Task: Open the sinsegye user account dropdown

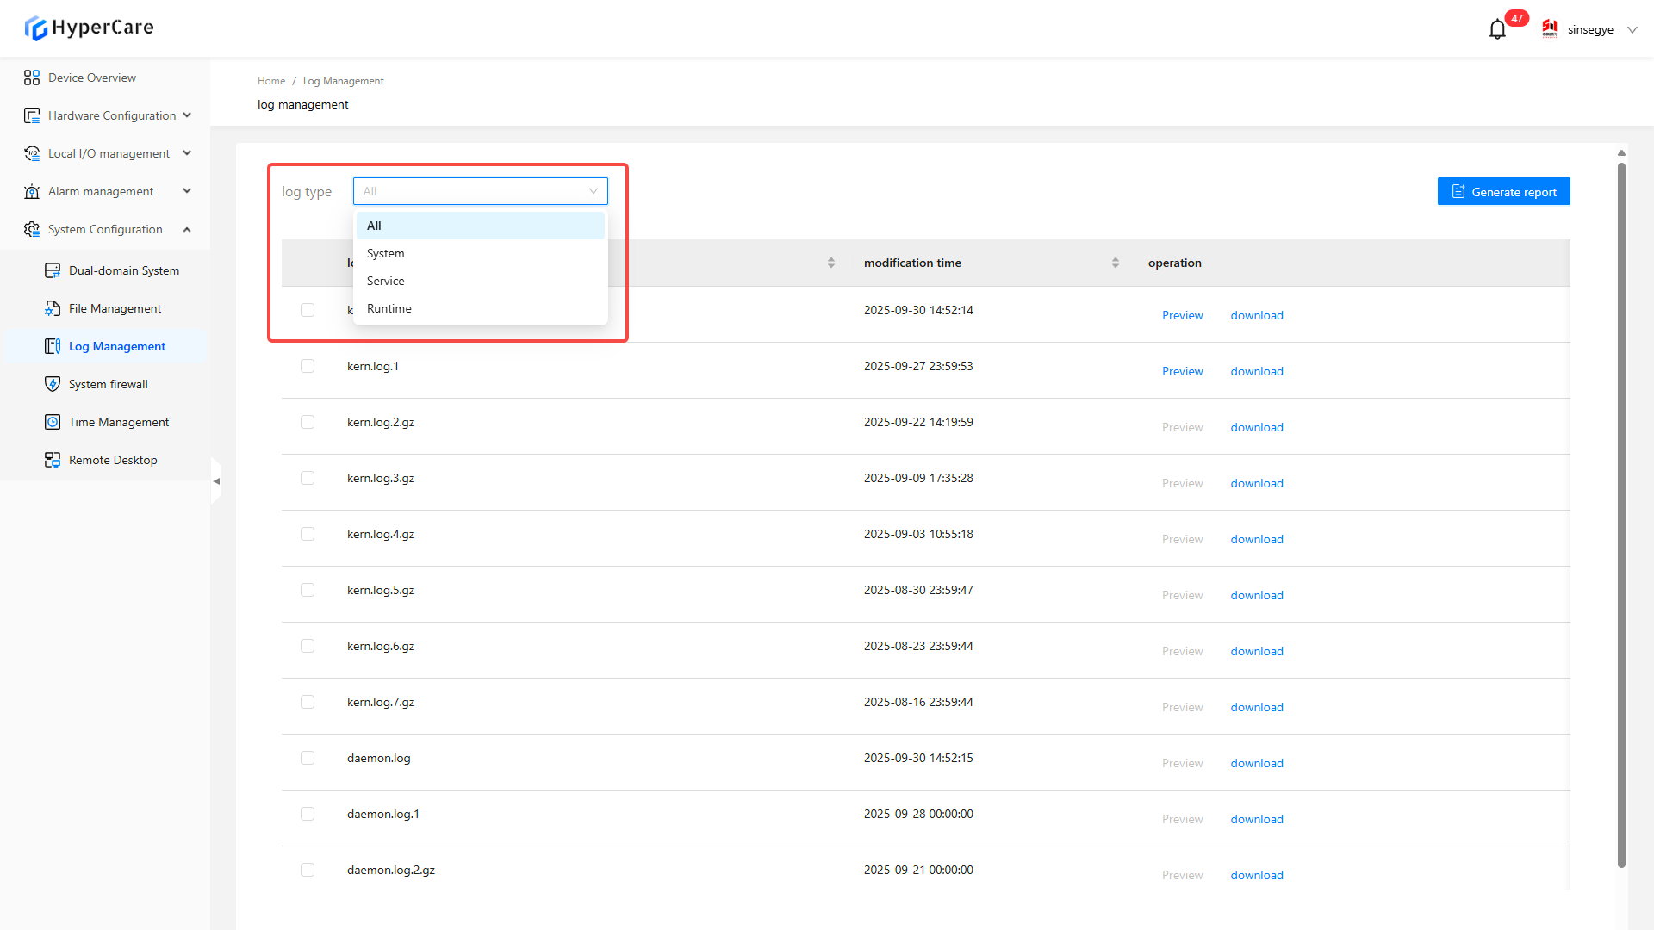Action: click(x=1591, y=29)
